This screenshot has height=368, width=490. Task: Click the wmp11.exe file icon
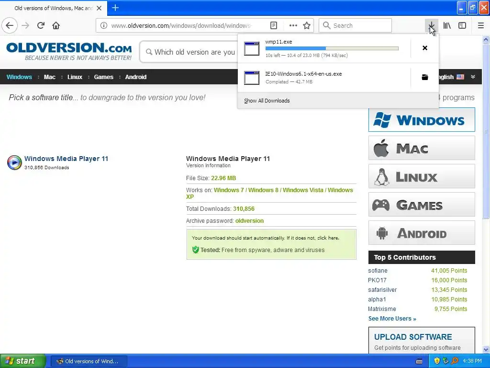[252, 48]
